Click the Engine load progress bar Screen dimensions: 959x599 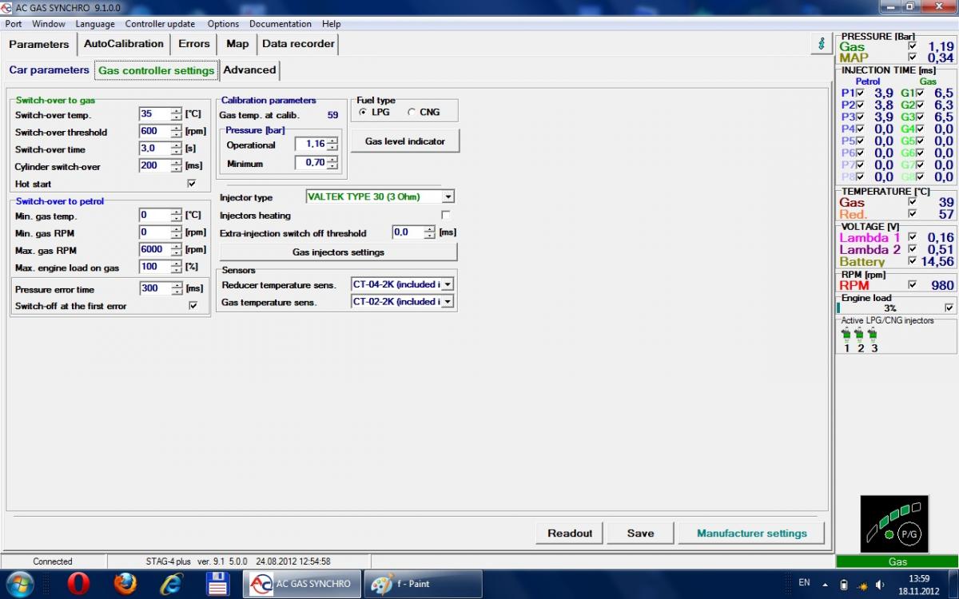889,307
